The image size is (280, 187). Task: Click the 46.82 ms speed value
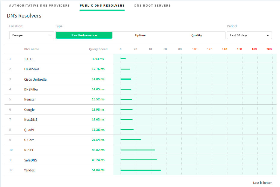point(98,150)
